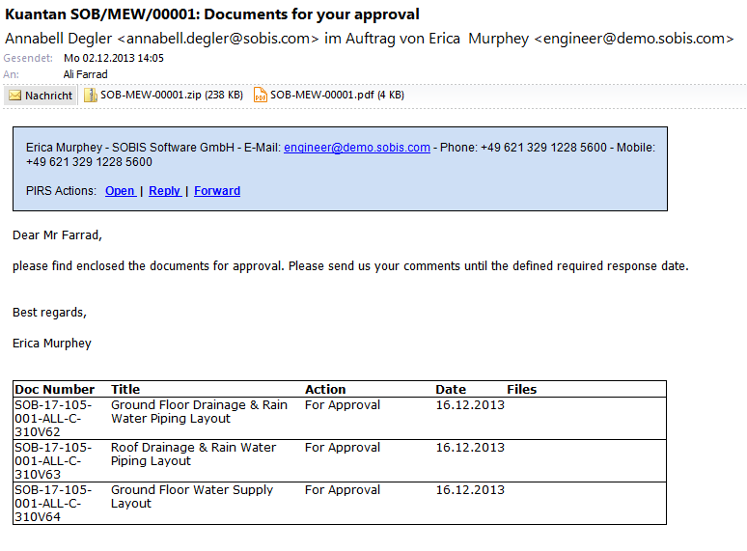Select recipient Ali Farrad in An field
The width and height of the screenshot is (747, 551).
pyautogui.click(x=86, y=74)
